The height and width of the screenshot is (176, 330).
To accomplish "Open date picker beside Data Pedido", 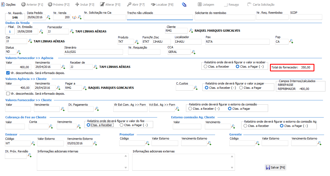I will [48, 17].
